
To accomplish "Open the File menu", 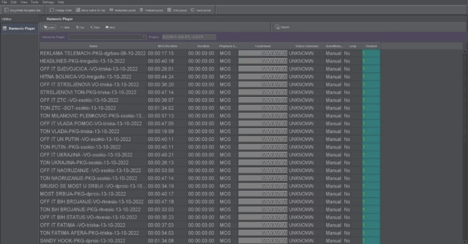I will [x=4, y=2].
